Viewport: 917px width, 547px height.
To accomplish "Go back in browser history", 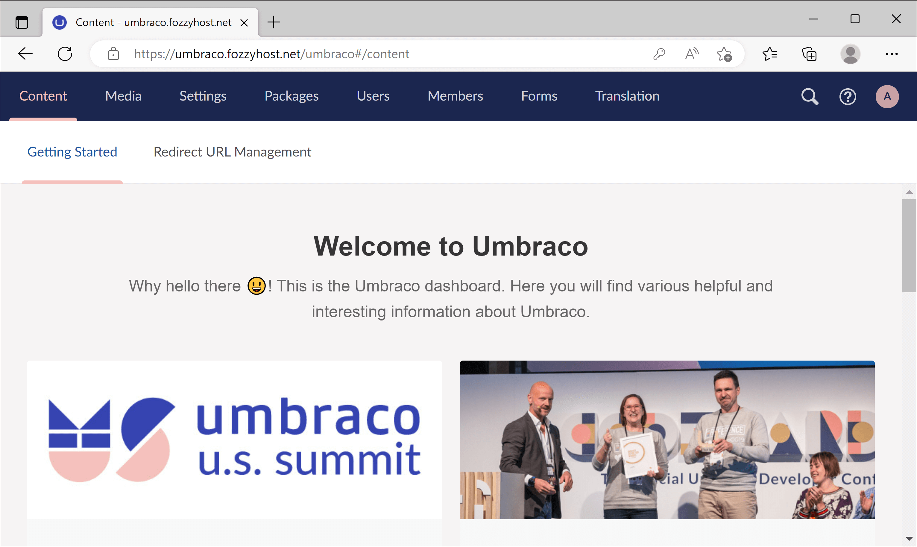I will 25,54.
